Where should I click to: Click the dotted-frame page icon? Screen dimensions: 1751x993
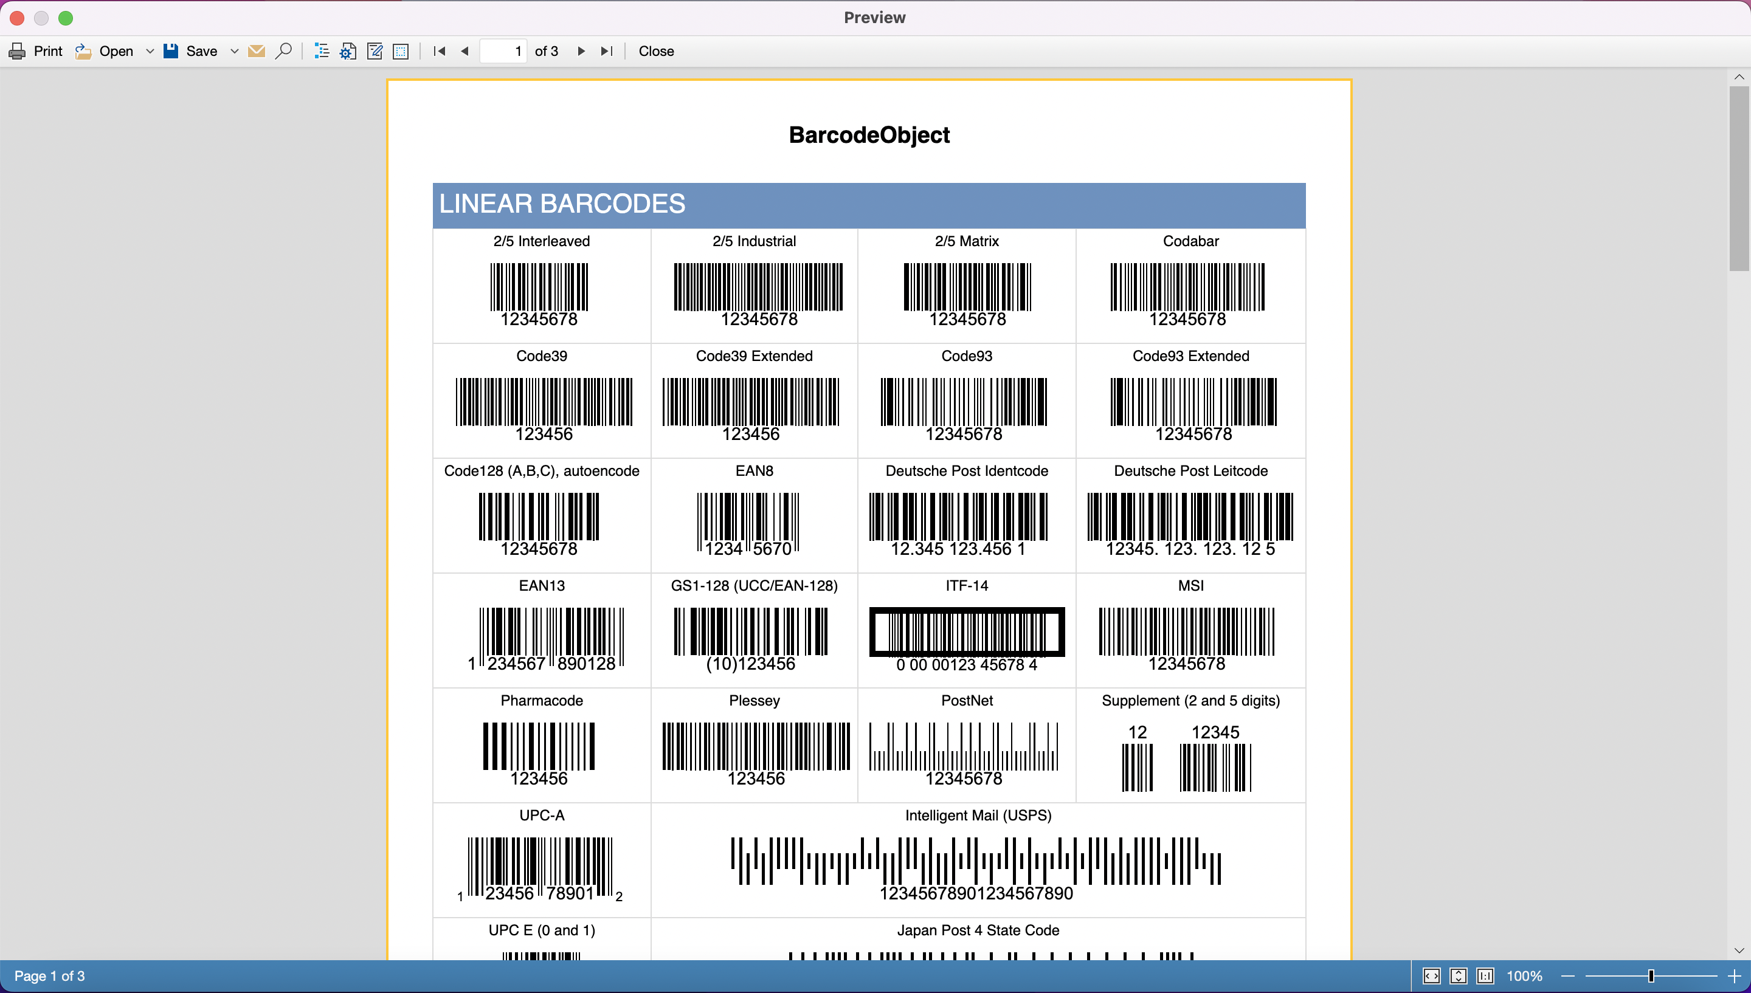[x=401, y=51]
